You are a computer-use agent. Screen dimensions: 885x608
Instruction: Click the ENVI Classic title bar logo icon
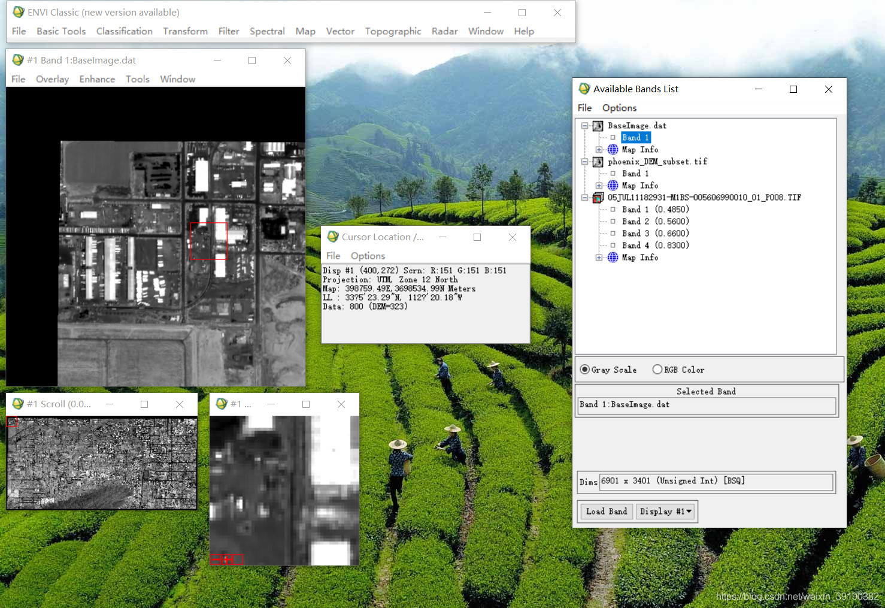19,12
